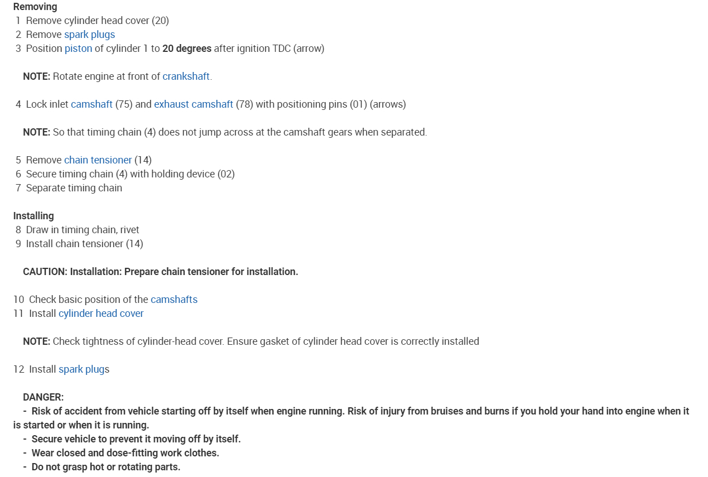The image size is (708, 477).
Task: Follow the crankshaft link in the note
Action: 186,76
